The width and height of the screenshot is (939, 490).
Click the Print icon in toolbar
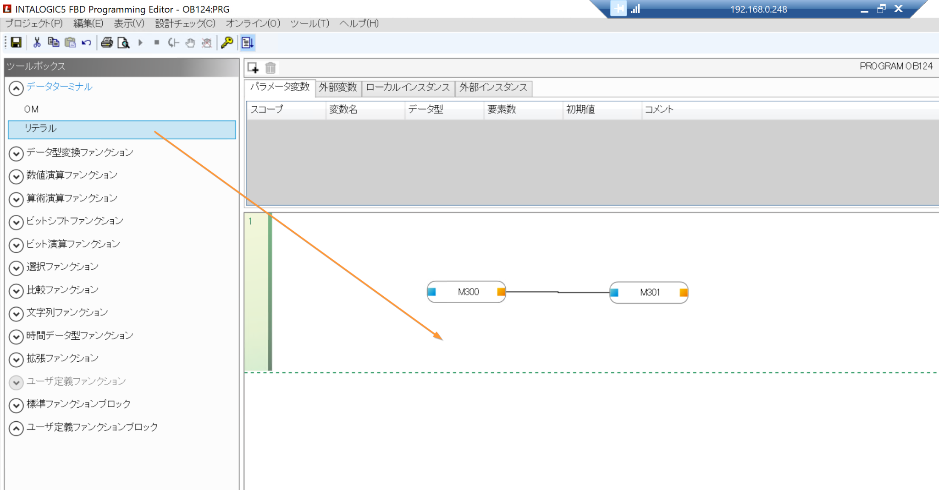[x=107, y=43]
